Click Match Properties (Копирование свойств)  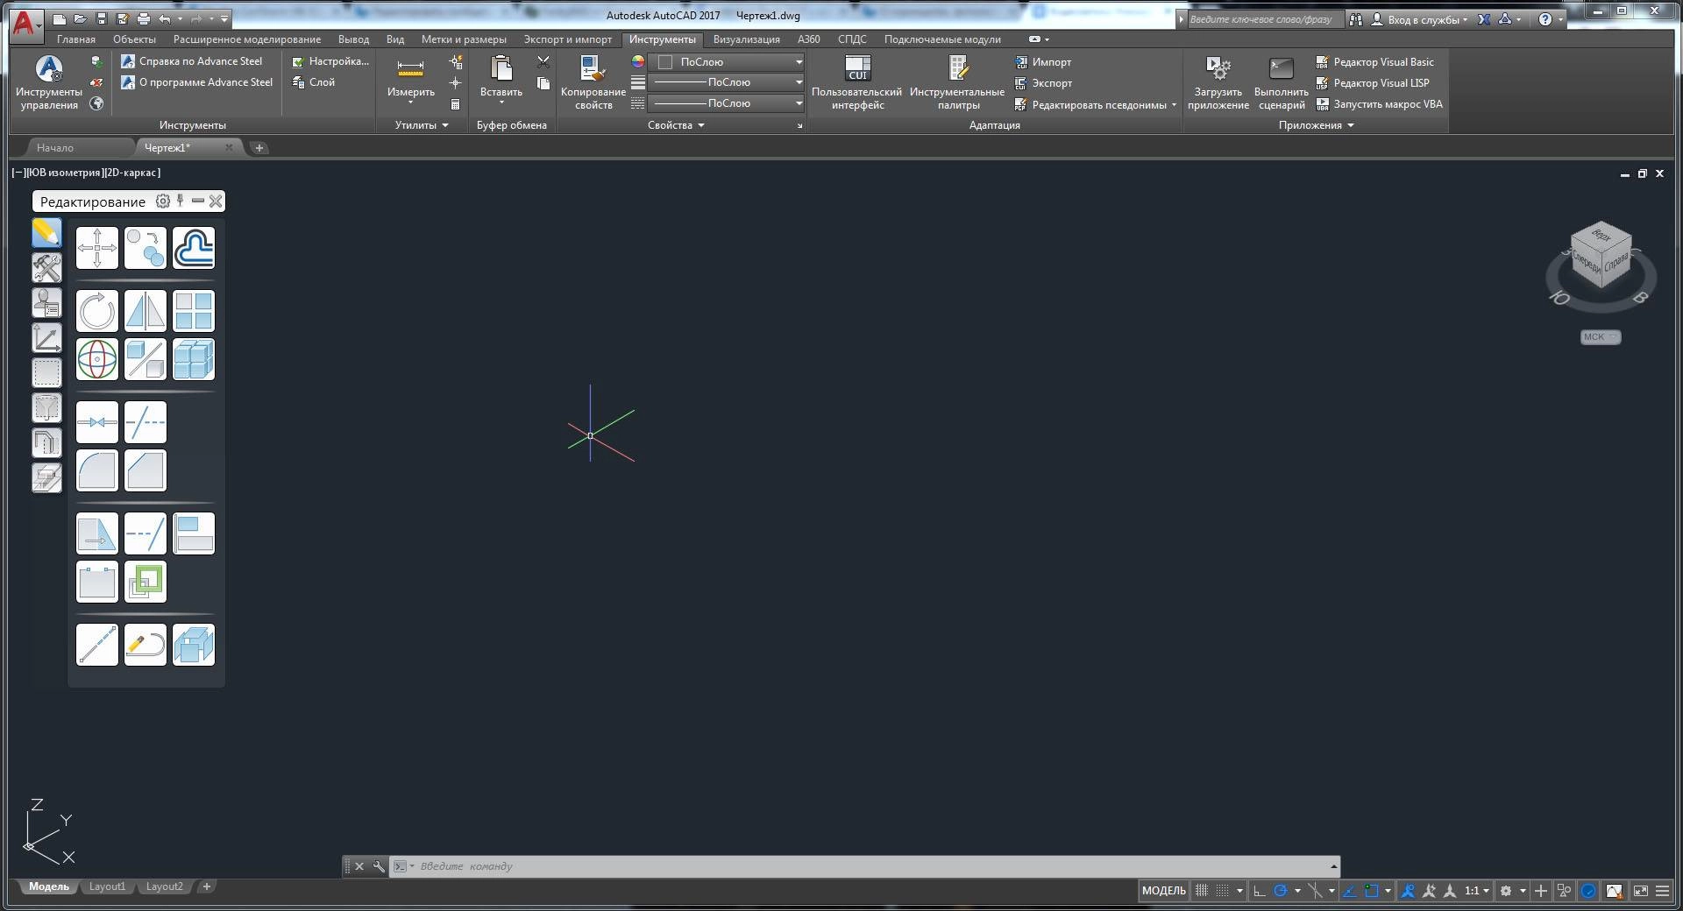[x=593, y=82]
